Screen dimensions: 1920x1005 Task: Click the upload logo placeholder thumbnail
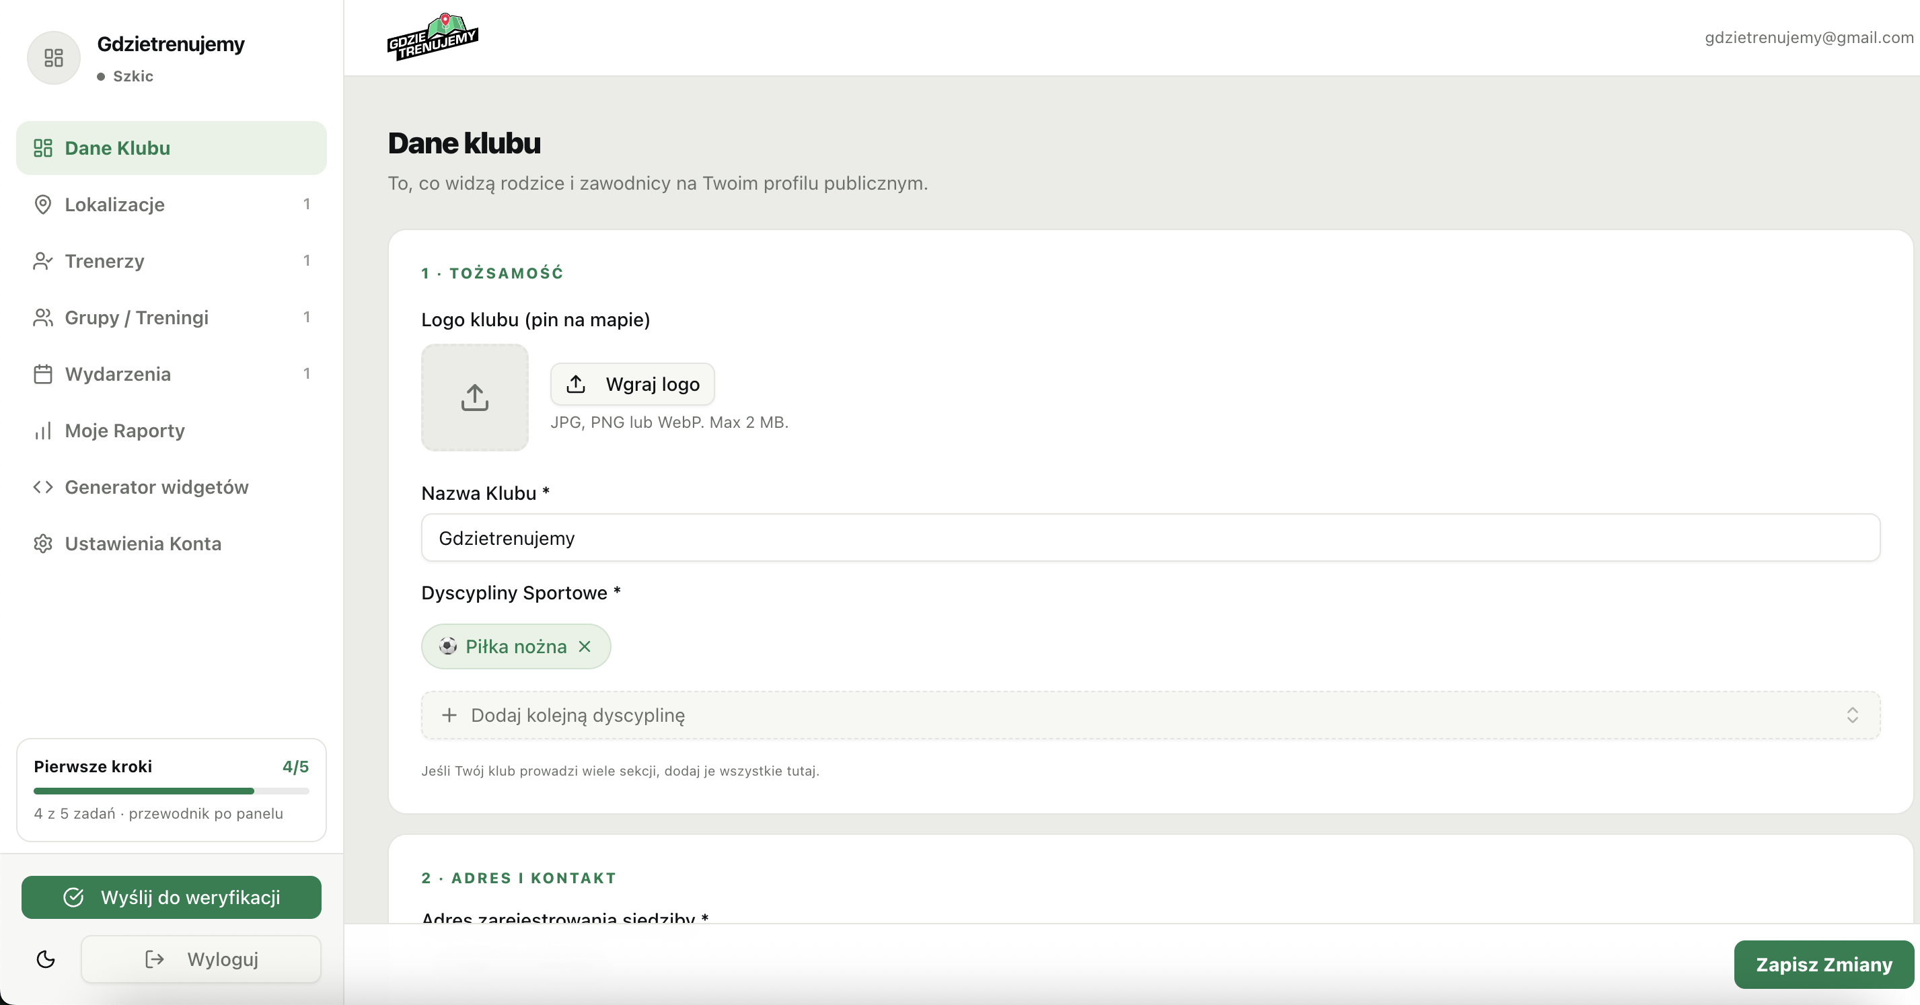pyautogui.click(x=475, y=398)
